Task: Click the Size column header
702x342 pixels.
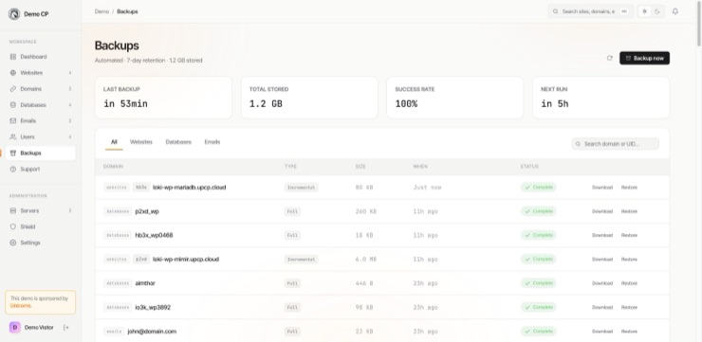Action: [x=360, y=167]
